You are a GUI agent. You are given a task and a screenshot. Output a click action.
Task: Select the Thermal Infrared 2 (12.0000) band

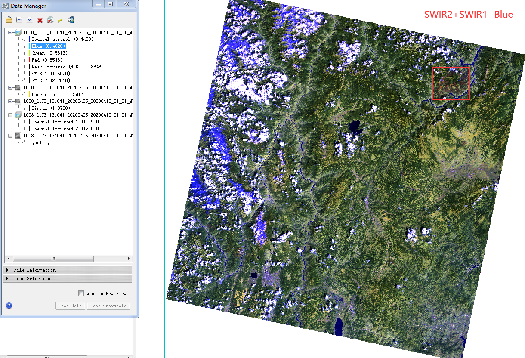coord(68,129)
